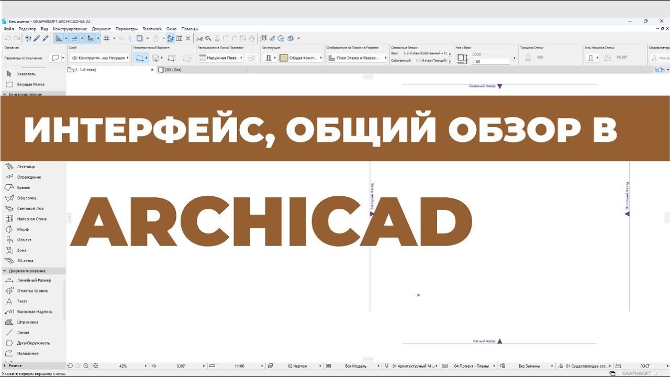Click the Redo arrow in toolbar

[x=17, y=38]
